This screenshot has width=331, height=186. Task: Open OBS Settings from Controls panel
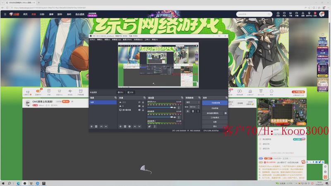point(215,122)
